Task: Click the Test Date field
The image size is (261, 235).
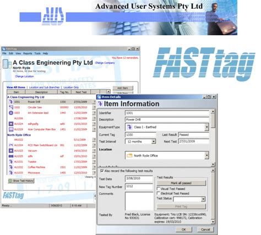Action: pos(139,179)
